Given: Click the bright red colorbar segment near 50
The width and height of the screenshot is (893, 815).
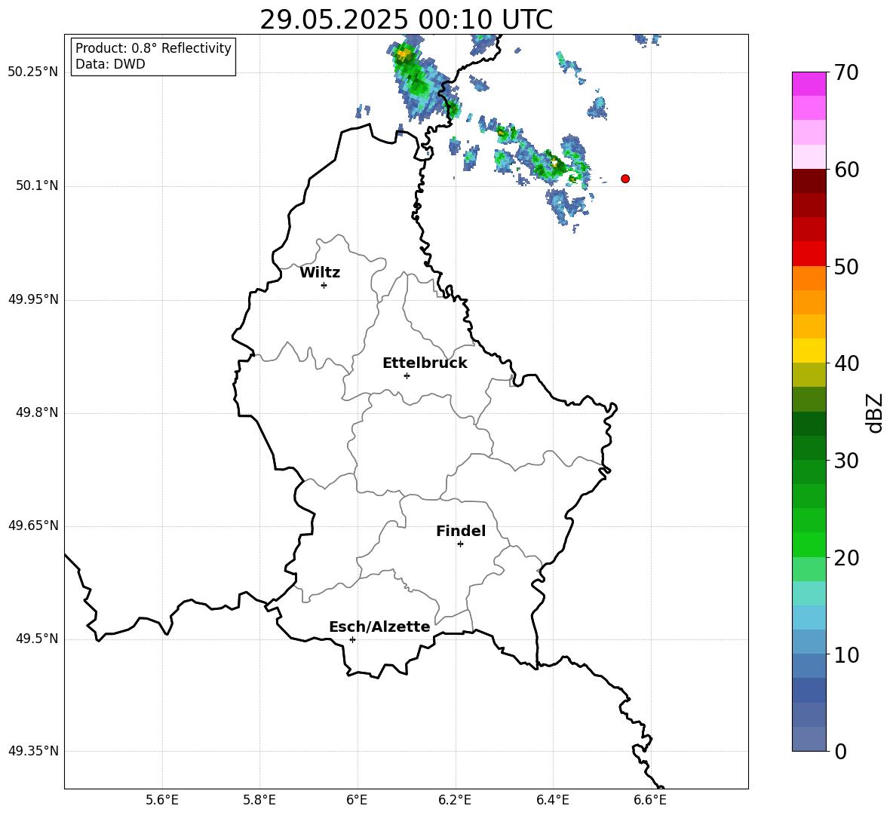Looking at the screenshot, I should pyautogui.click(x=809, y=254).
